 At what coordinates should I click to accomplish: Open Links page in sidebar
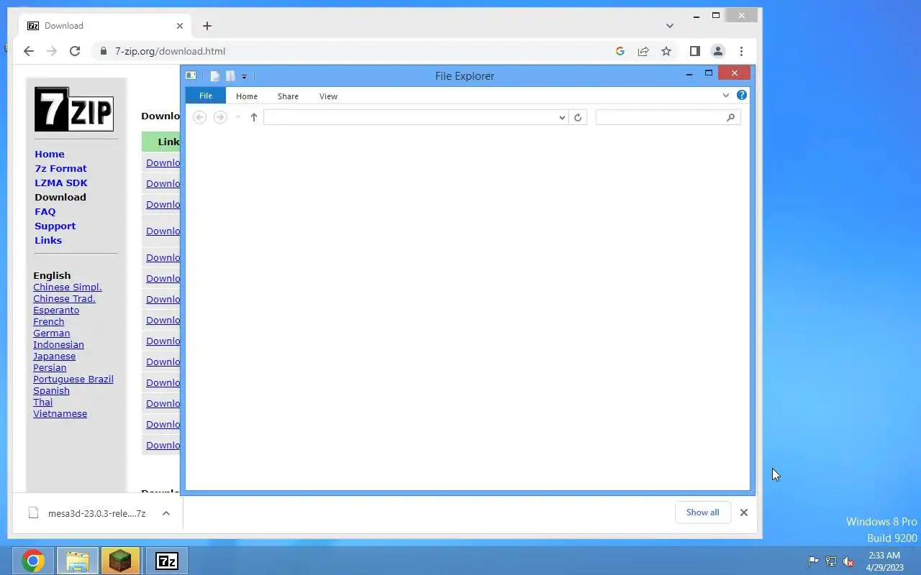[48, 240]
